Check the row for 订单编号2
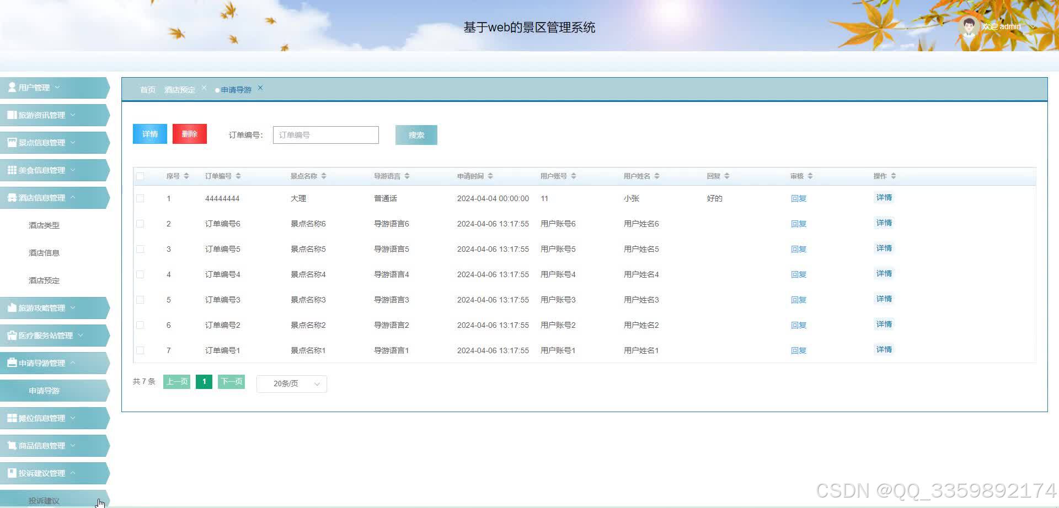The width and height of the screenshot is (1059, 508). point(140,325)
